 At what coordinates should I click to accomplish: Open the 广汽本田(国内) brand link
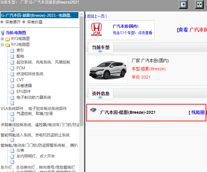(126, 26)
